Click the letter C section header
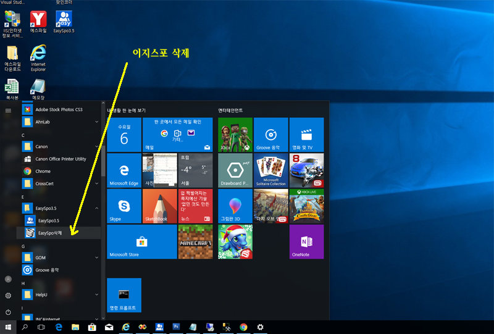 (x=23, y=135)
